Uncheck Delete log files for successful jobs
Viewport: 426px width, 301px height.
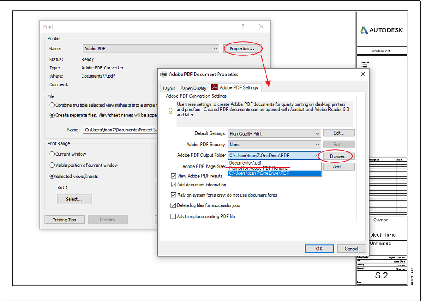(x=173, y=205)
